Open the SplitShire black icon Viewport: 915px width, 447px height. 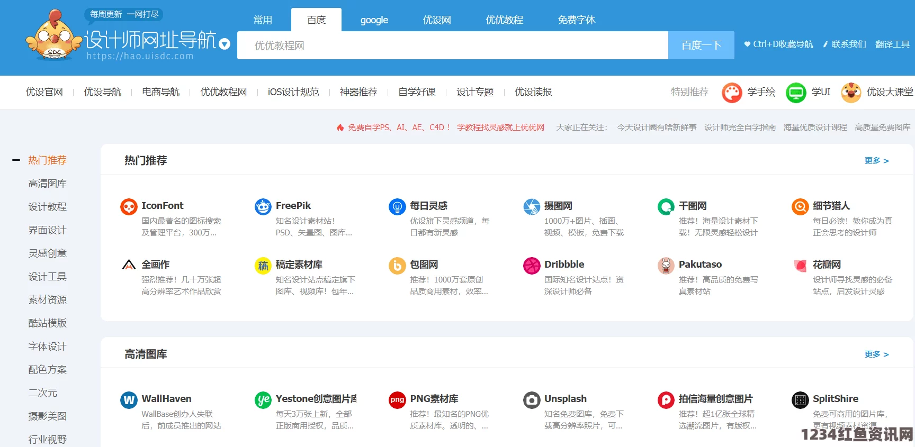click(x=800, y=400)
